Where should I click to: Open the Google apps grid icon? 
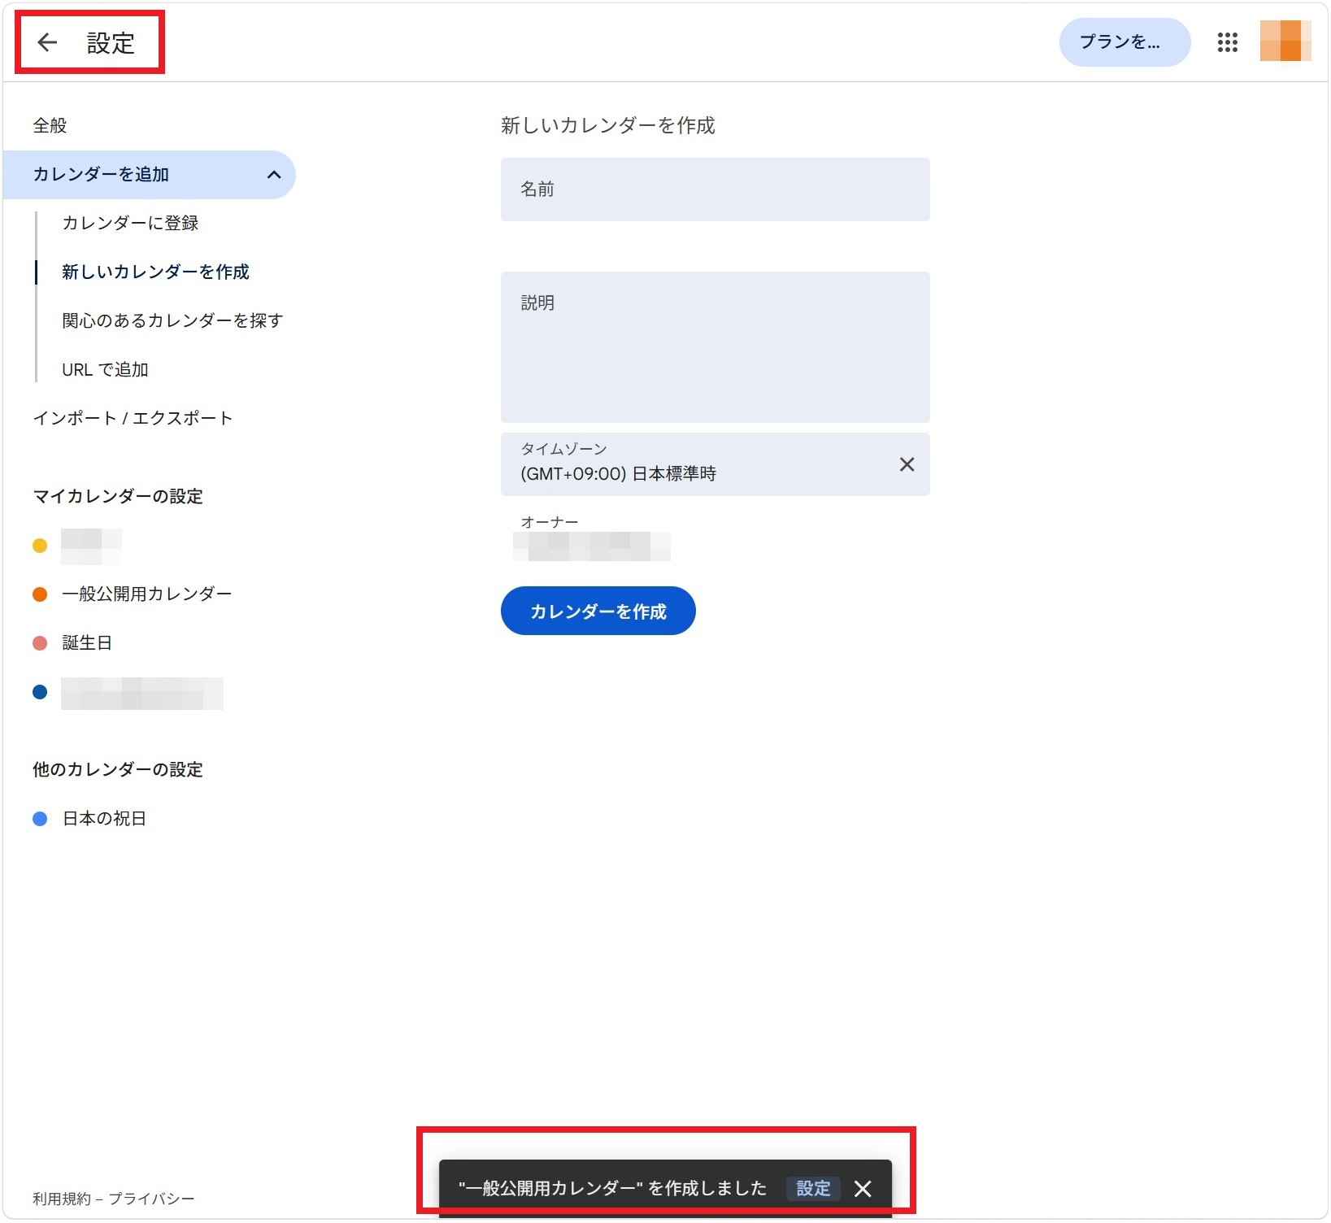1227,42
